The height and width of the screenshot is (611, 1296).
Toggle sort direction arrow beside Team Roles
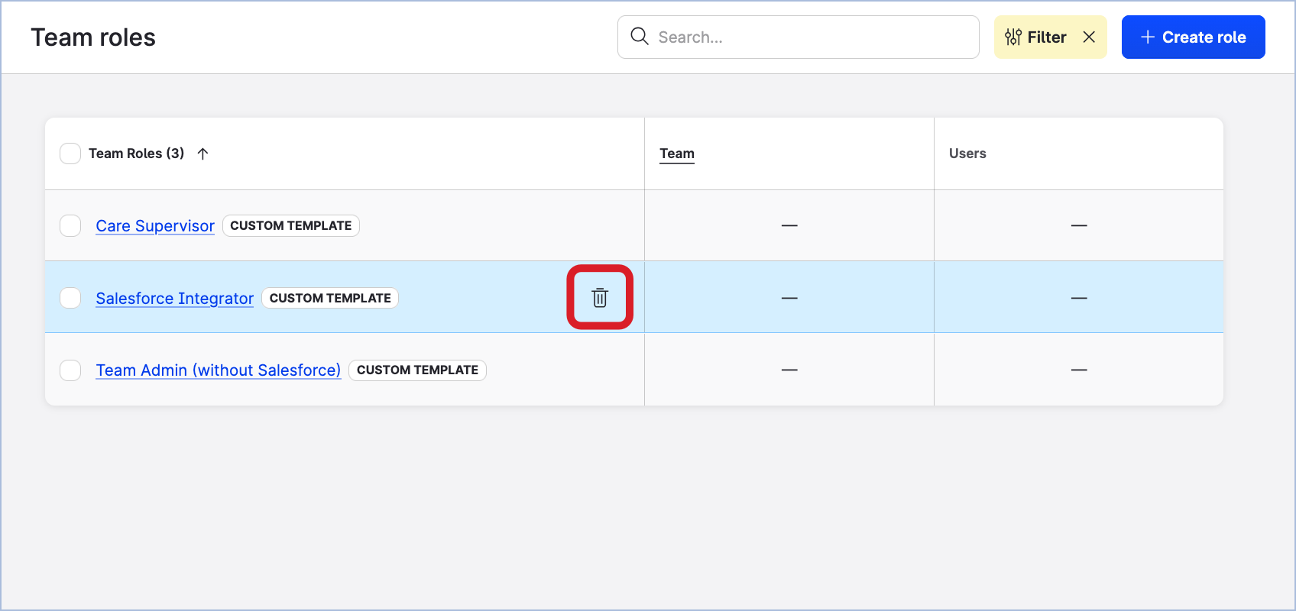[202, 154]
